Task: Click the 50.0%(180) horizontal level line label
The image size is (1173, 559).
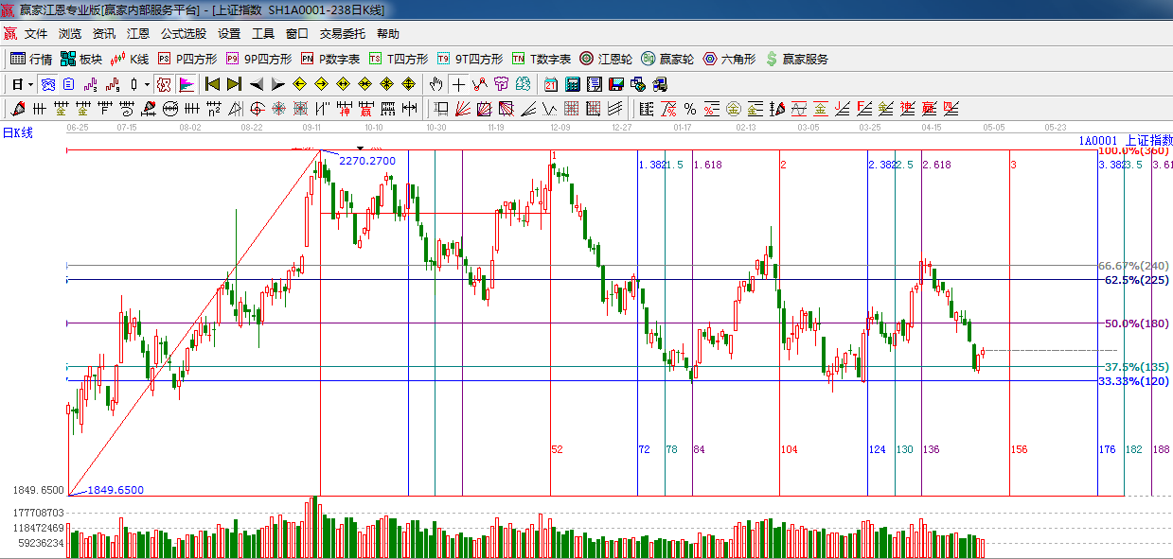Action: (x=1136, y=323)
